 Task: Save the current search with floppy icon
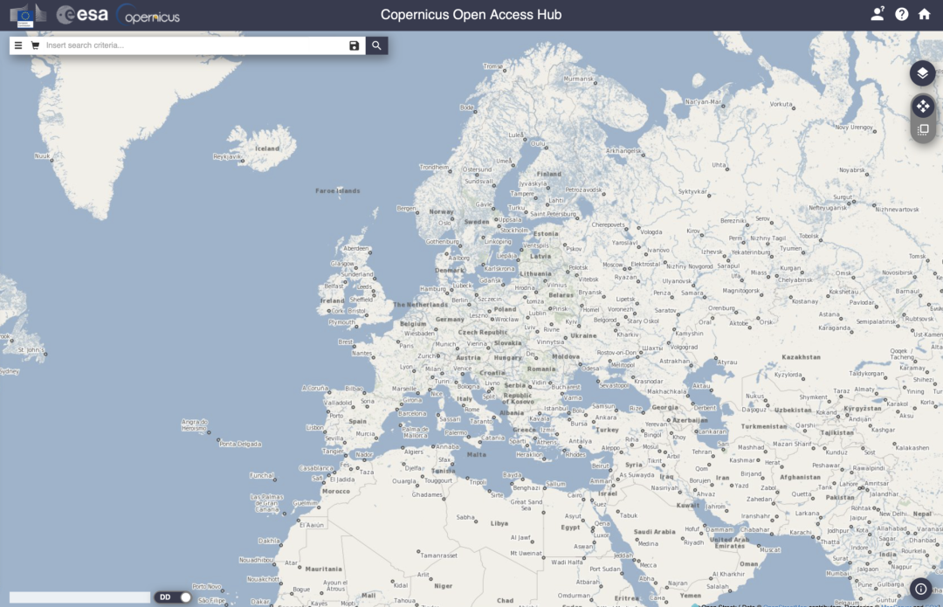click(x=354, y=45)
